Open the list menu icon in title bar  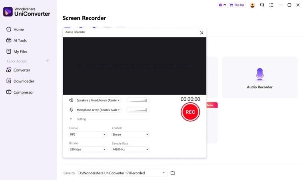tap(271, 5)
